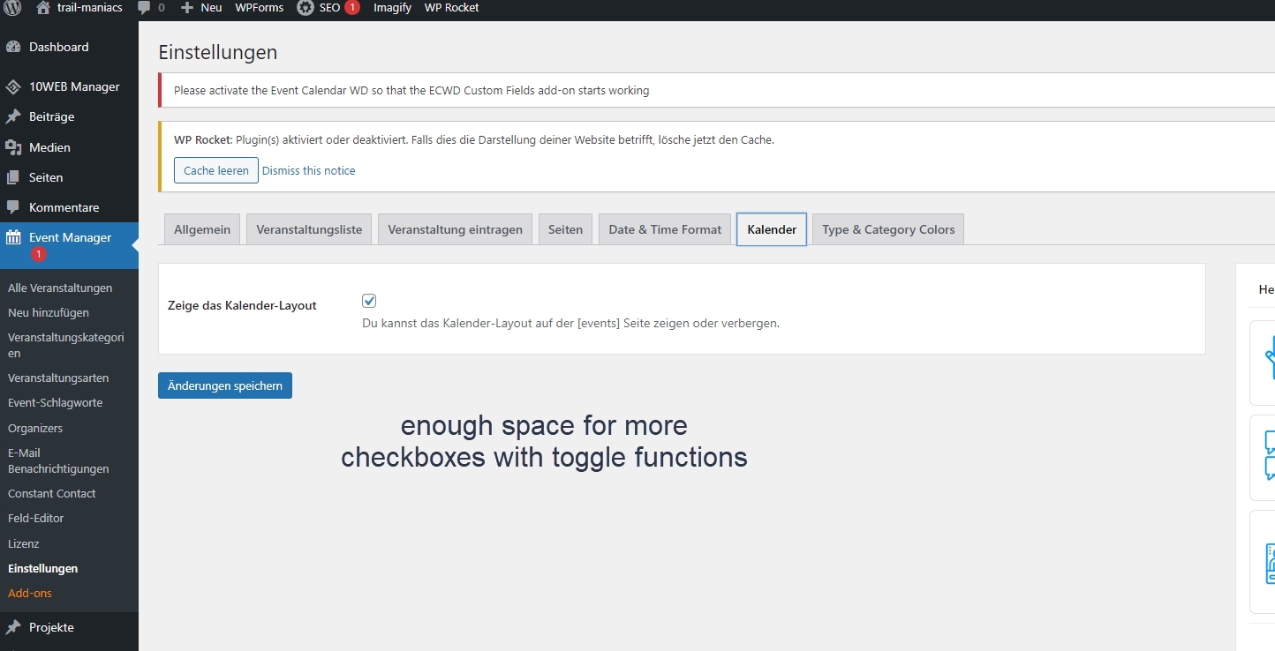
Task: Select the Type & Category Colors tab
Action: pos(888,229)
